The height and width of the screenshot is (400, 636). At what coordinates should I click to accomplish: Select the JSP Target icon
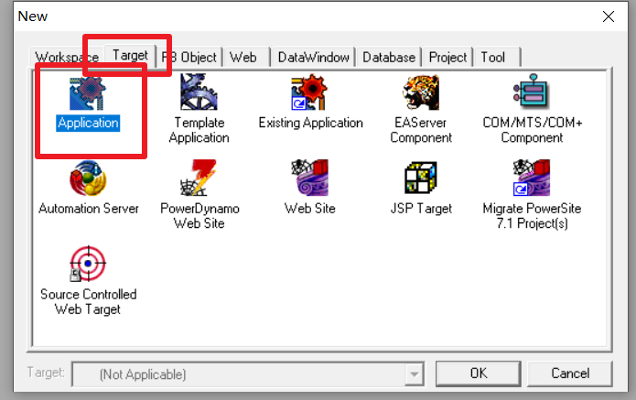[421, 178]
